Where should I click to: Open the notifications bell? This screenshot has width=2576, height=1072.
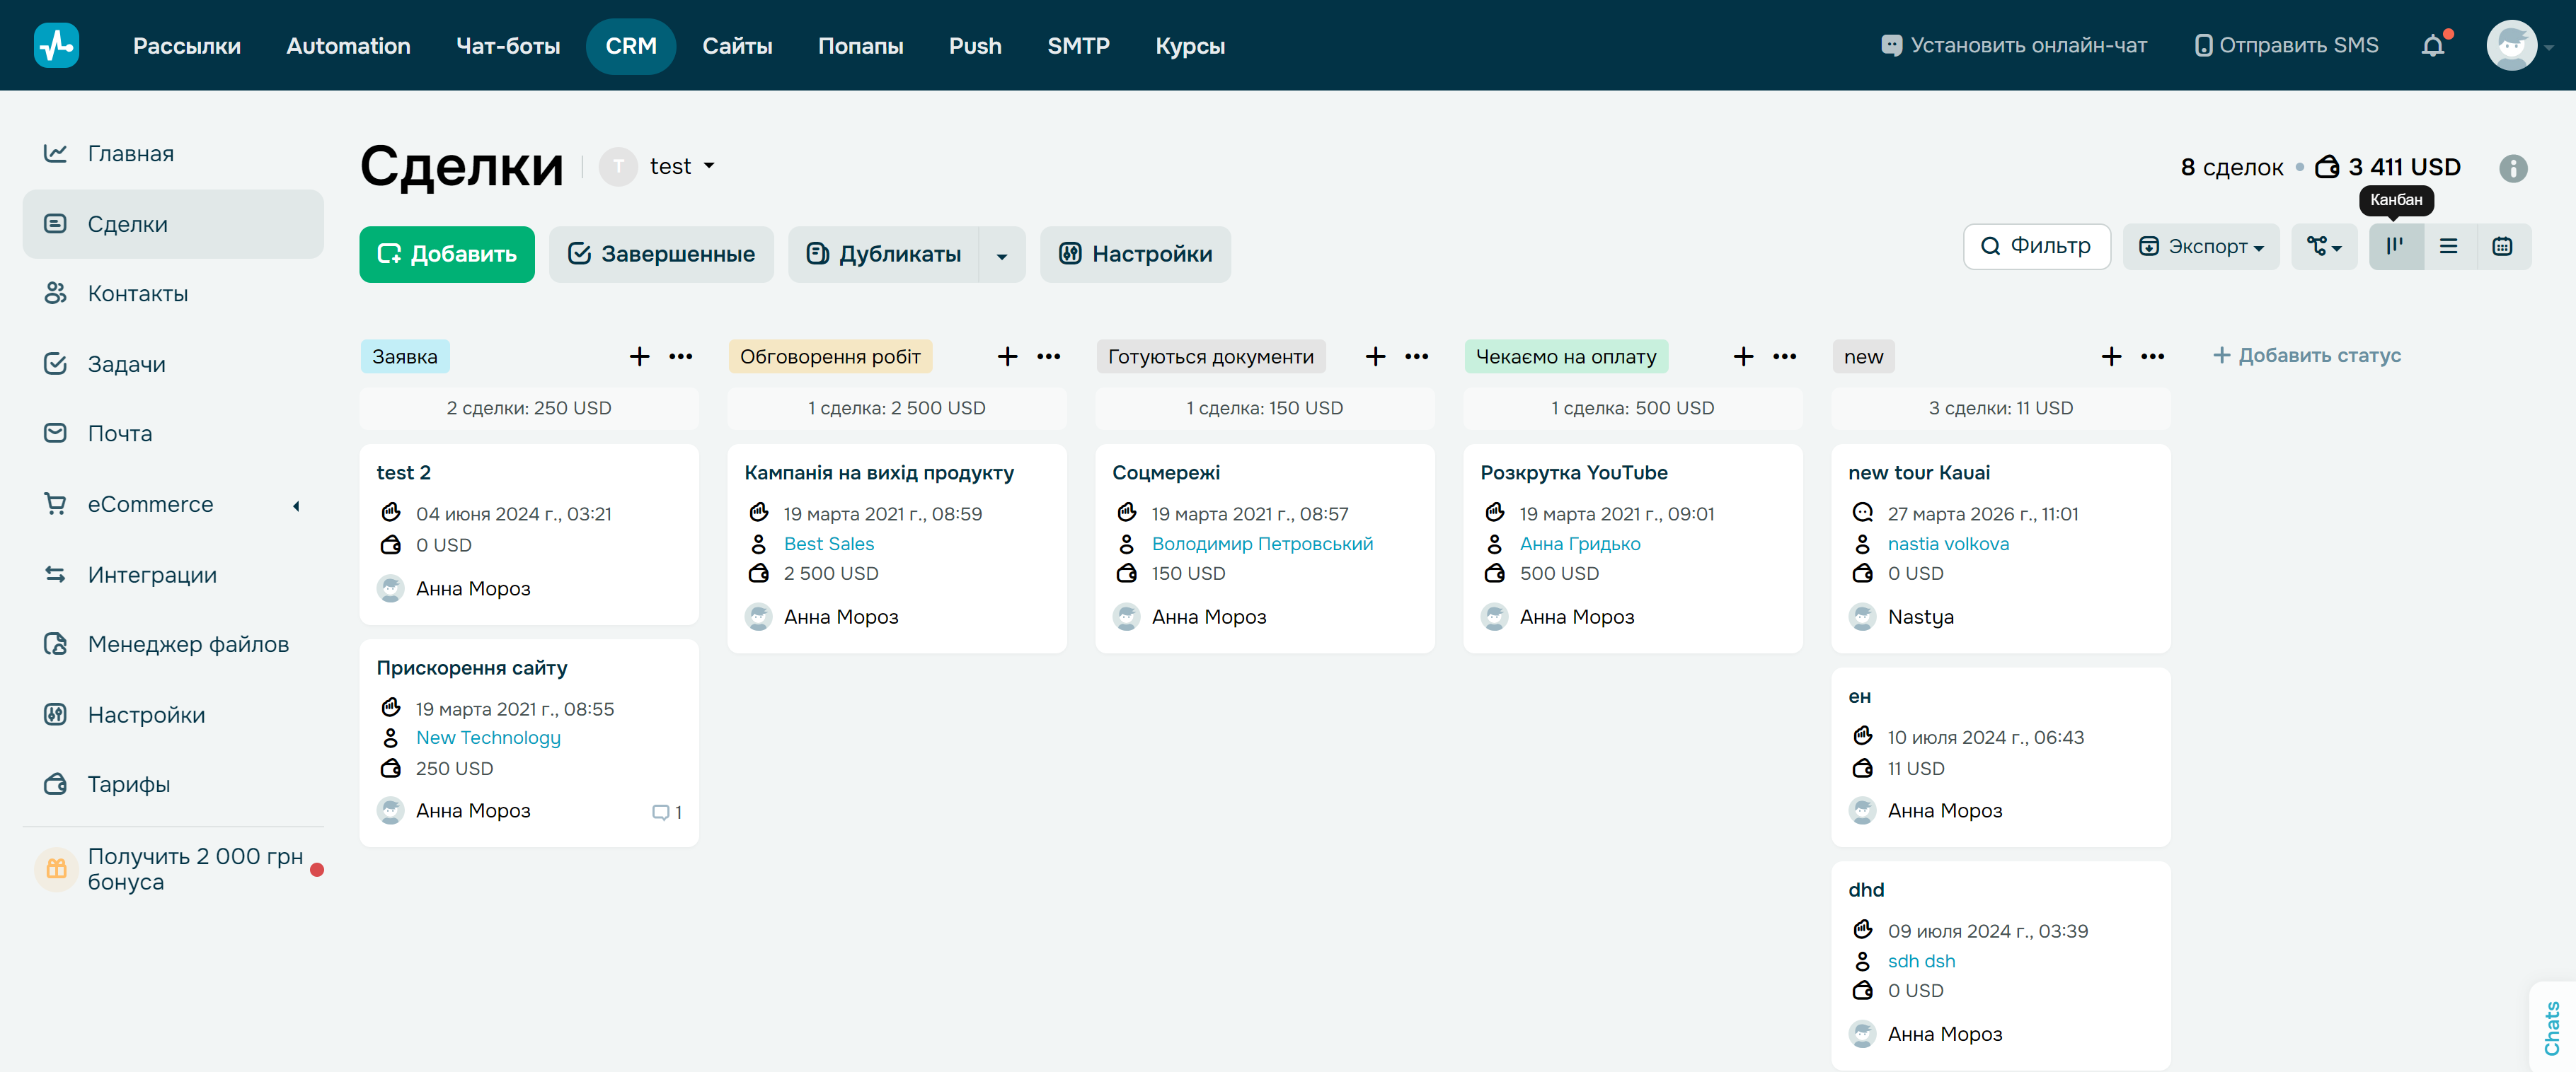[x=2433, y=45]
